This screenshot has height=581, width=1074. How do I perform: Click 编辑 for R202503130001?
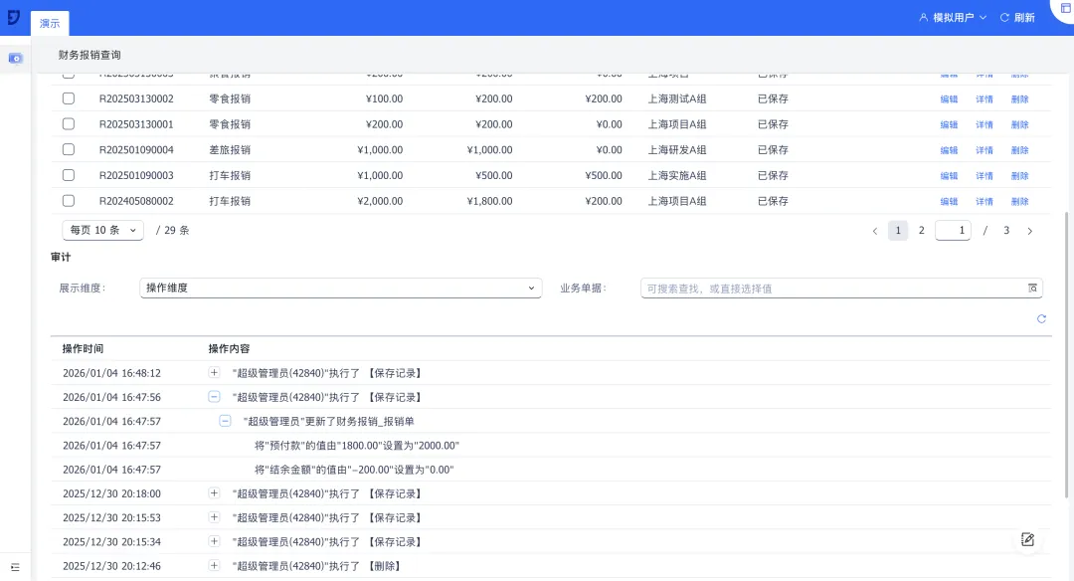[x=949, y=124]
